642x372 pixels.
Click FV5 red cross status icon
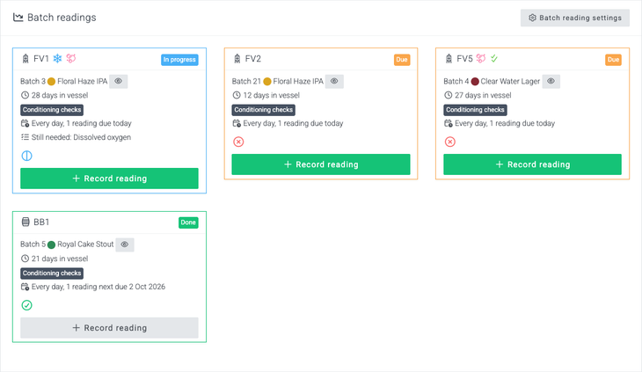pos(450,142)
